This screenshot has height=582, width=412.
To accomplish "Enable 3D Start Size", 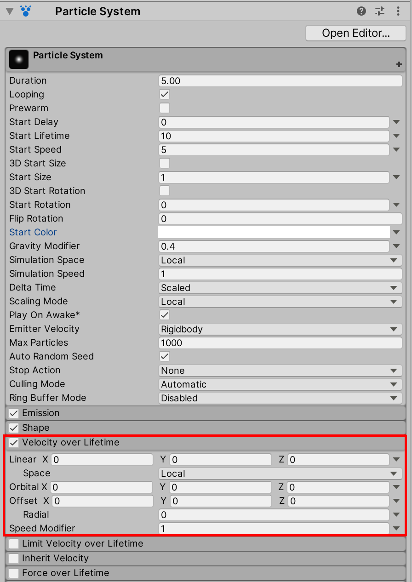I will coord(164,163).
